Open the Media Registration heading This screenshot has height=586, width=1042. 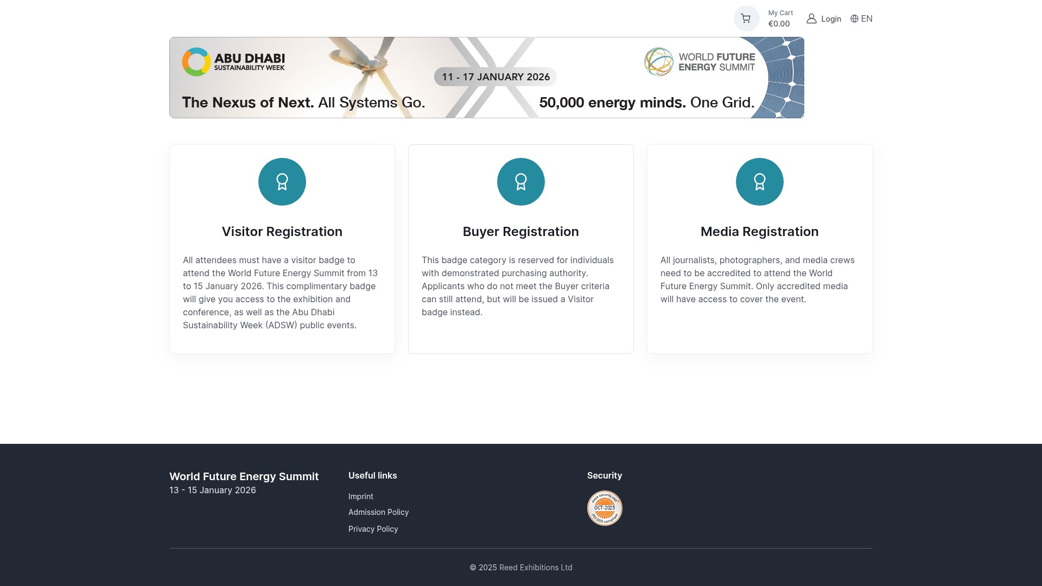click(x=760, y=232)
